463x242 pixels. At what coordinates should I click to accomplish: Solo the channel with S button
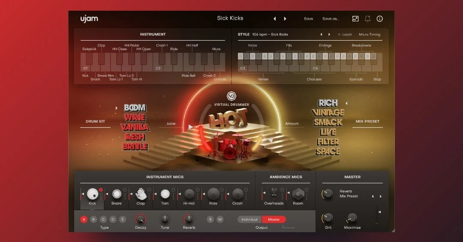click(210, 219)
